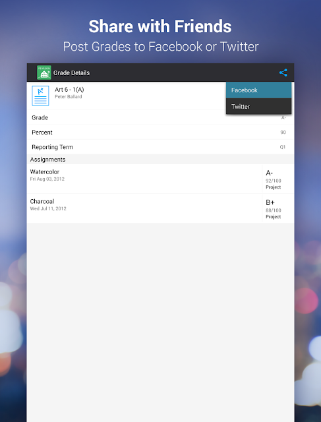Tap the Grade Details title

click(72, 73)
